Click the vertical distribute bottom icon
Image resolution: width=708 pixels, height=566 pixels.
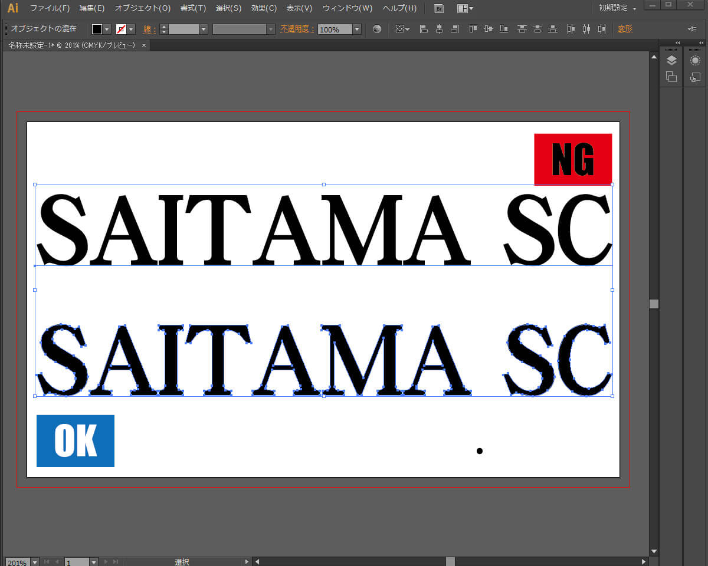tap(552, 29)
